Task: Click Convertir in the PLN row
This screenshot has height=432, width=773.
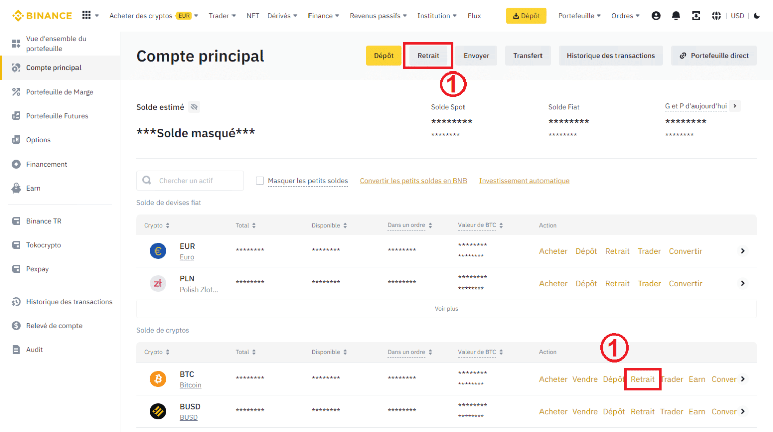Action: tap(685, 284)
